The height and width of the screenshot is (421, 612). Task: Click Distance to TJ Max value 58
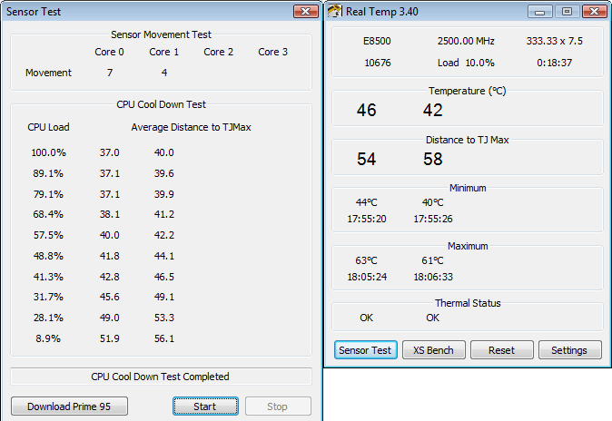pyautogui.click(x=433, y=159)
